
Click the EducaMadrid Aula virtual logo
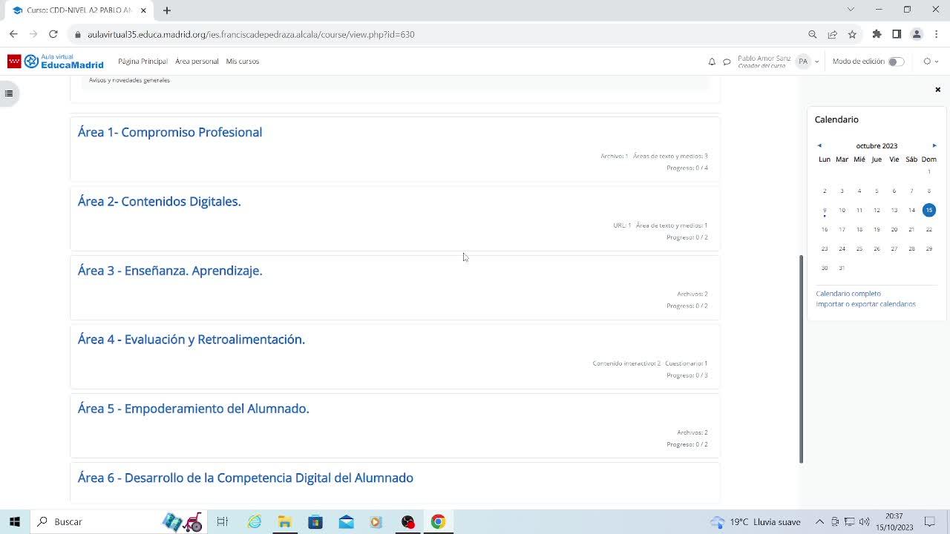56,62
